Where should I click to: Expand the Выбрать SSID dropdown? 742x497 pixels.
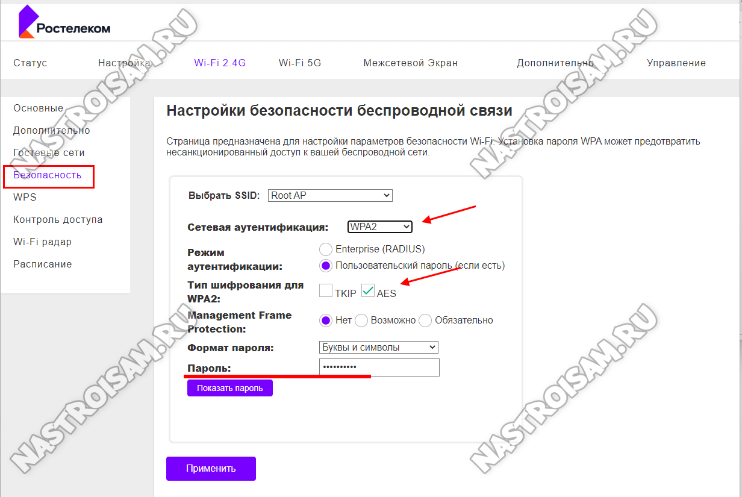(330, 195)
